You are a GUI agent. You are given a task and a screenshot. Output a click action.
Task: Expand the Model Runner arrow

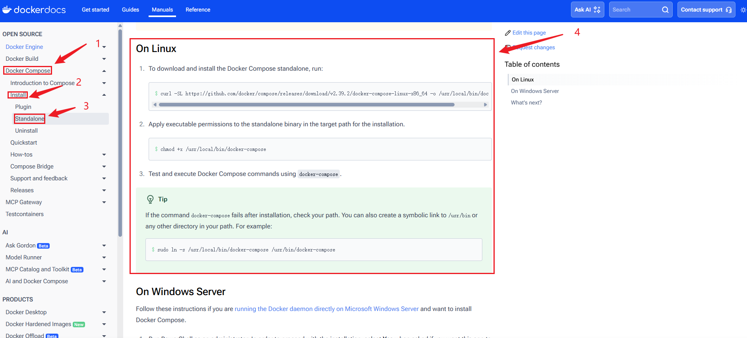click(104, 257)
